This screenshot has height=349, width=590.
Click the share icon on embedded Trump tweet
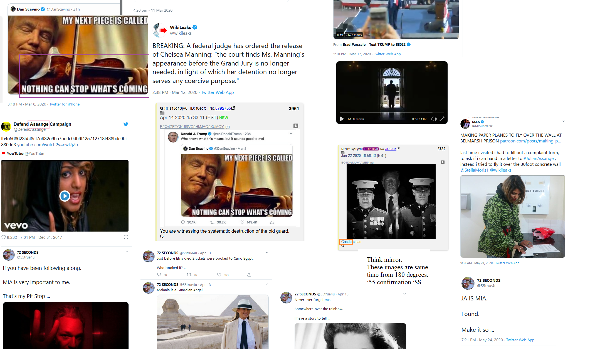pyautogui.click(x=272, y=222)
